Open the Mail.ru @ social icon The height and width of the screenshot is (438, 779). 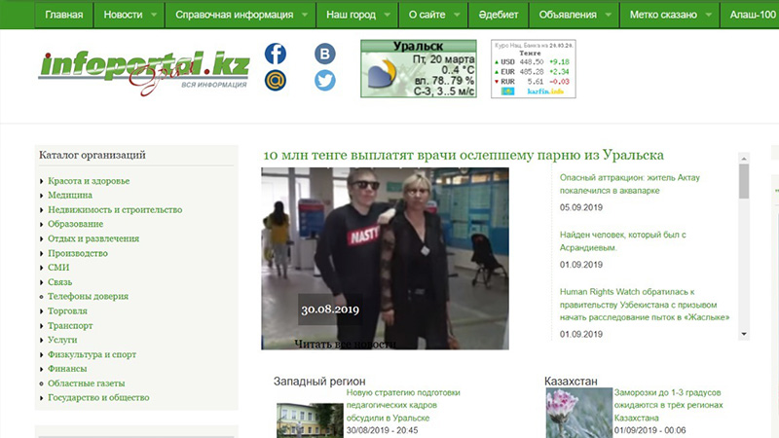[x=276, y=81]
